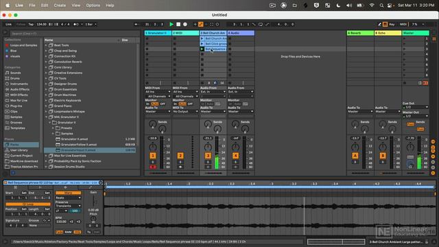Viewport: 439px width, 247px height.
Task: Adjust the clip Gain slider
Action: click(93, 201)
